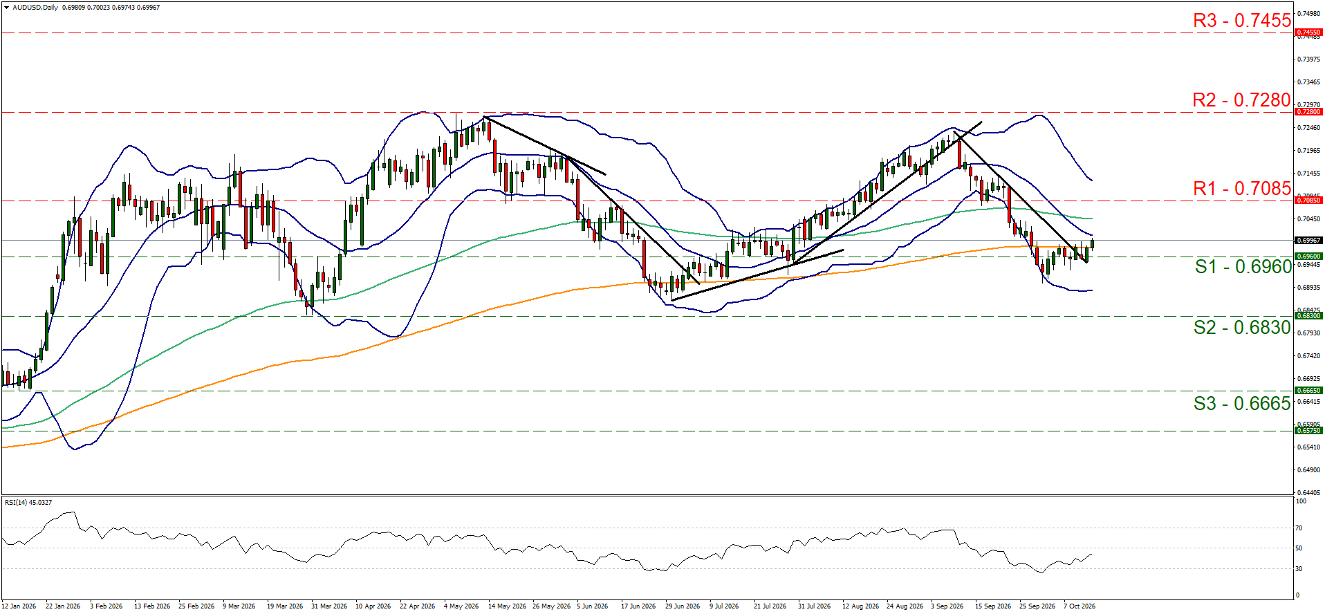Click the 12 Jan 2026 date label
Screen dimensions: 1325x614
coord(19,606)
